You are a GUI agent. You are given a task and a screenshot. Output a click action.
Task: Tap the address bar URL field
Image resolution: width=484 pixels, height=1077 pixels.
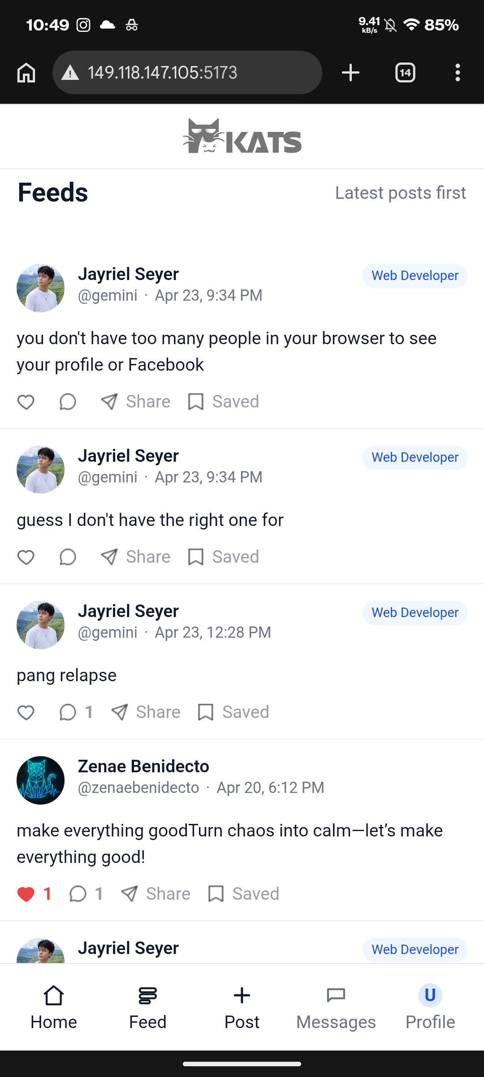[x=187, y=73]
